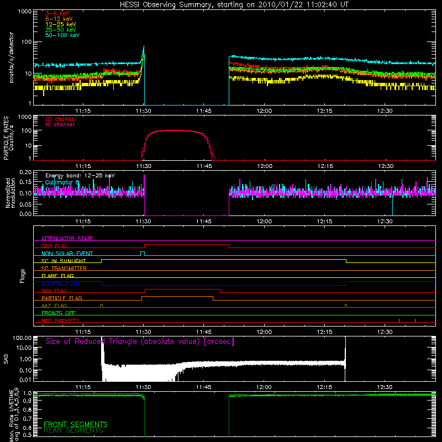
Task: Click the Mon. Rate LIVETIME axis label
Action: coord(14,415)
